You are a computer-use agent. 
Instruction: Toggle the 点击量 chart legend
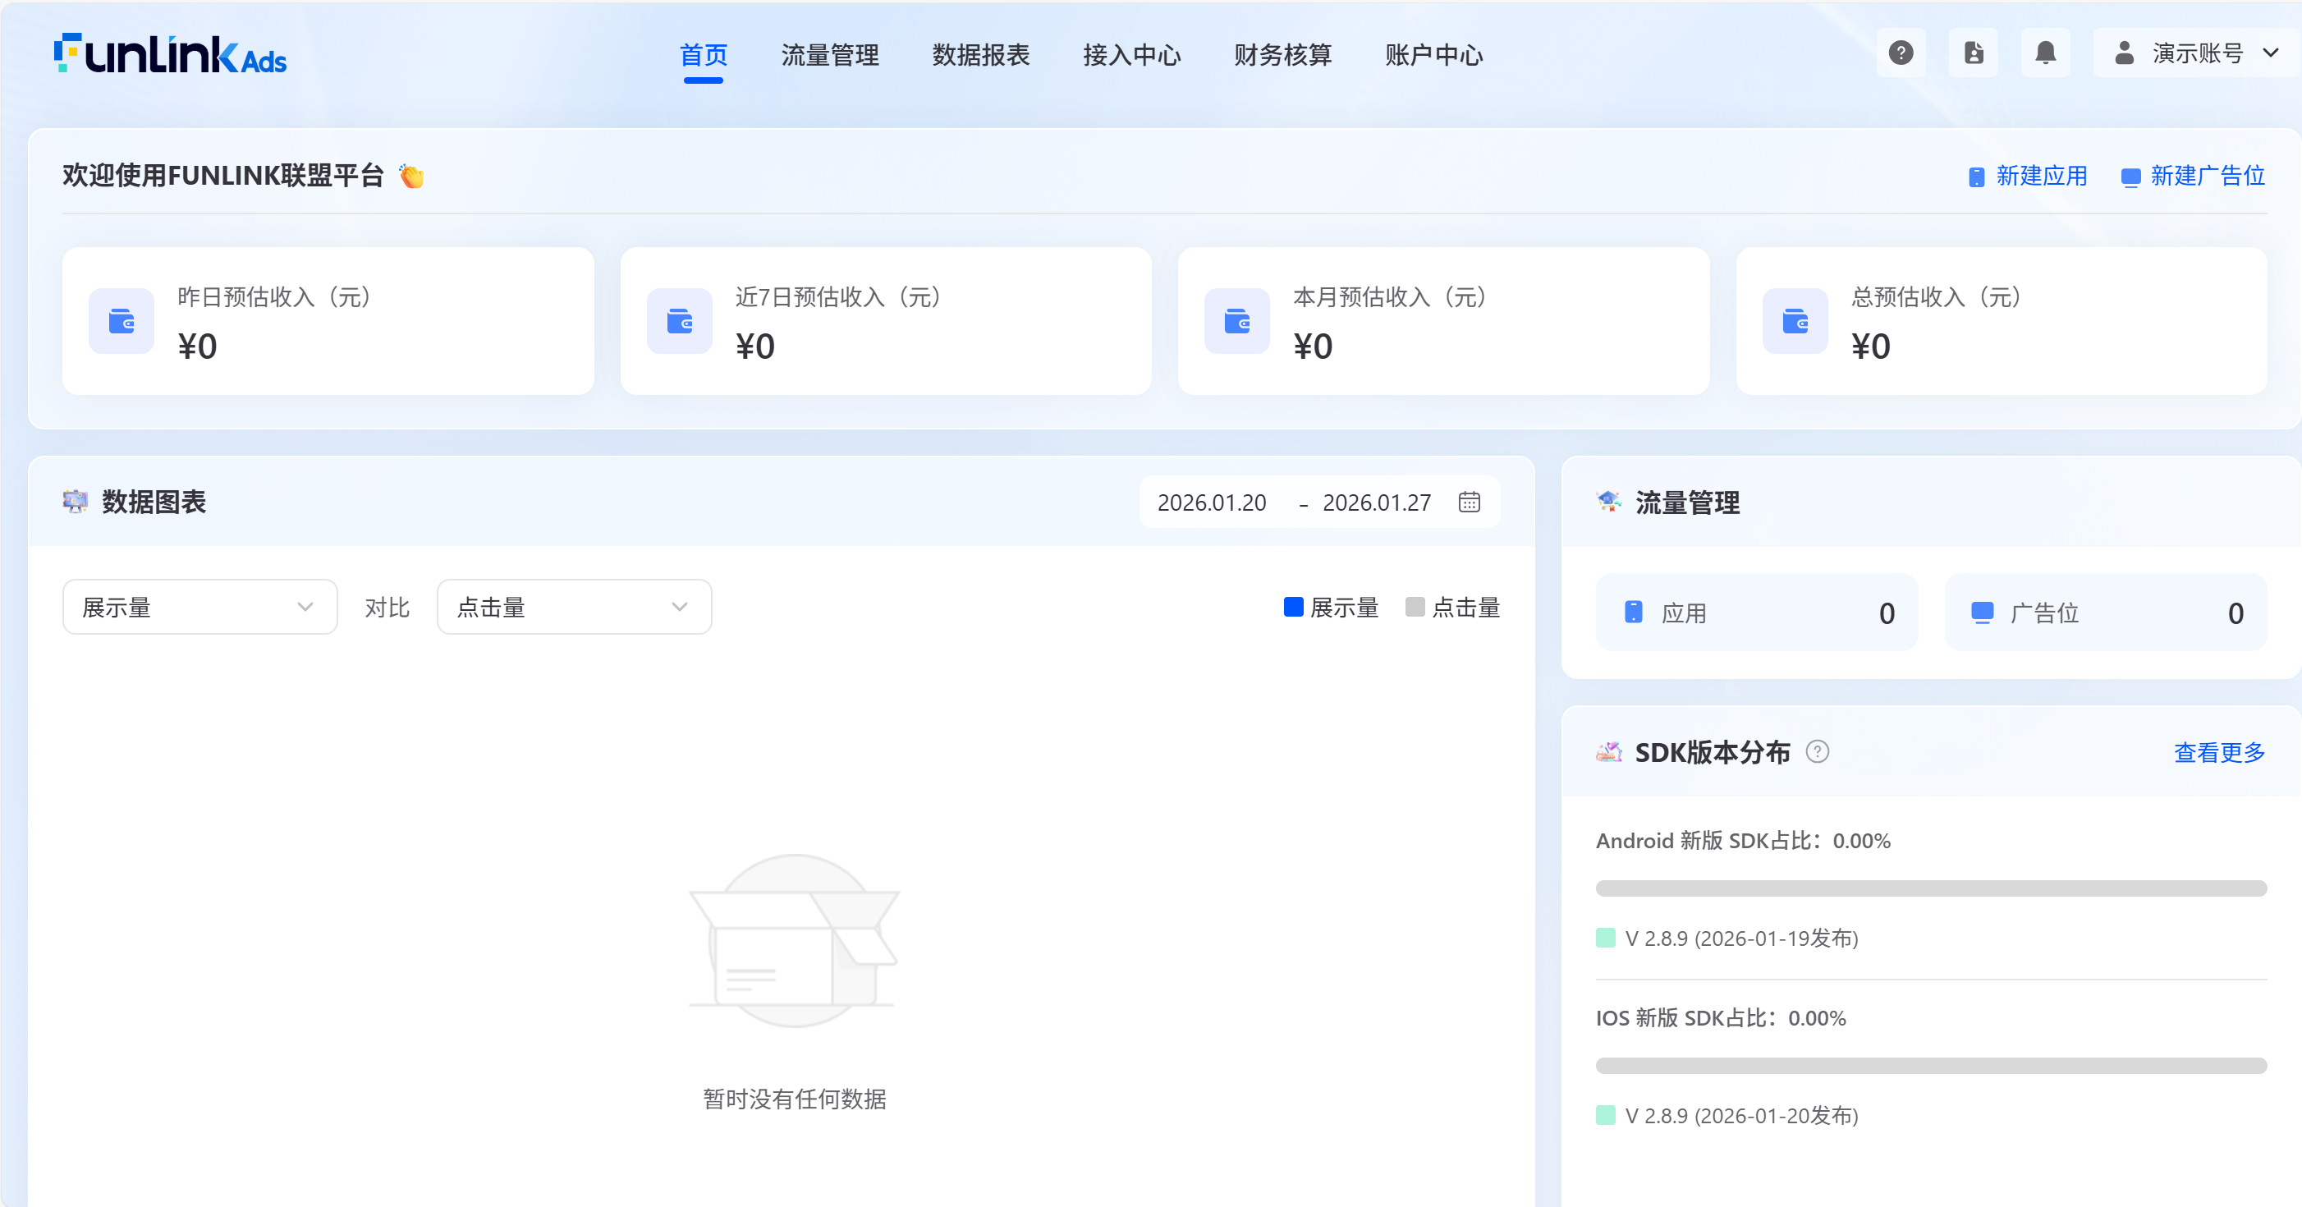point(1452,608)
